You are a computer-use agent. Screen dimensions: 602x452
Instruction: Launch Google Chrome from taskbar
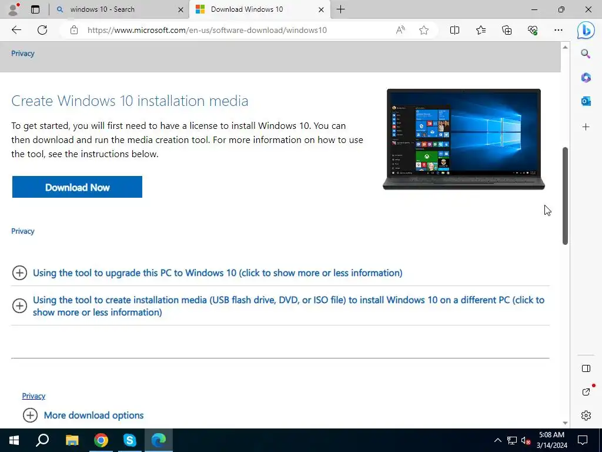[101, 440]
